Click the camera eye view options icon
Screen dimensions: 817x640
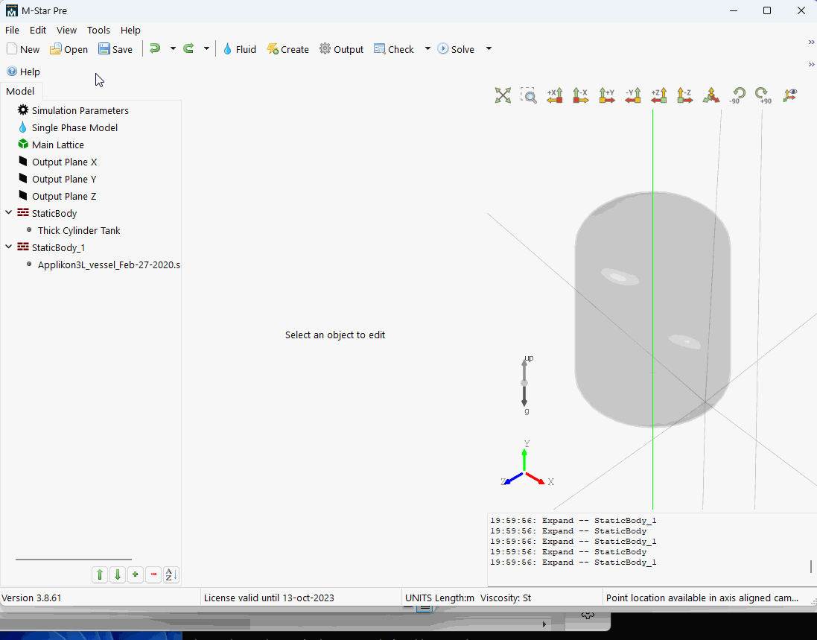tap(790, 95)
